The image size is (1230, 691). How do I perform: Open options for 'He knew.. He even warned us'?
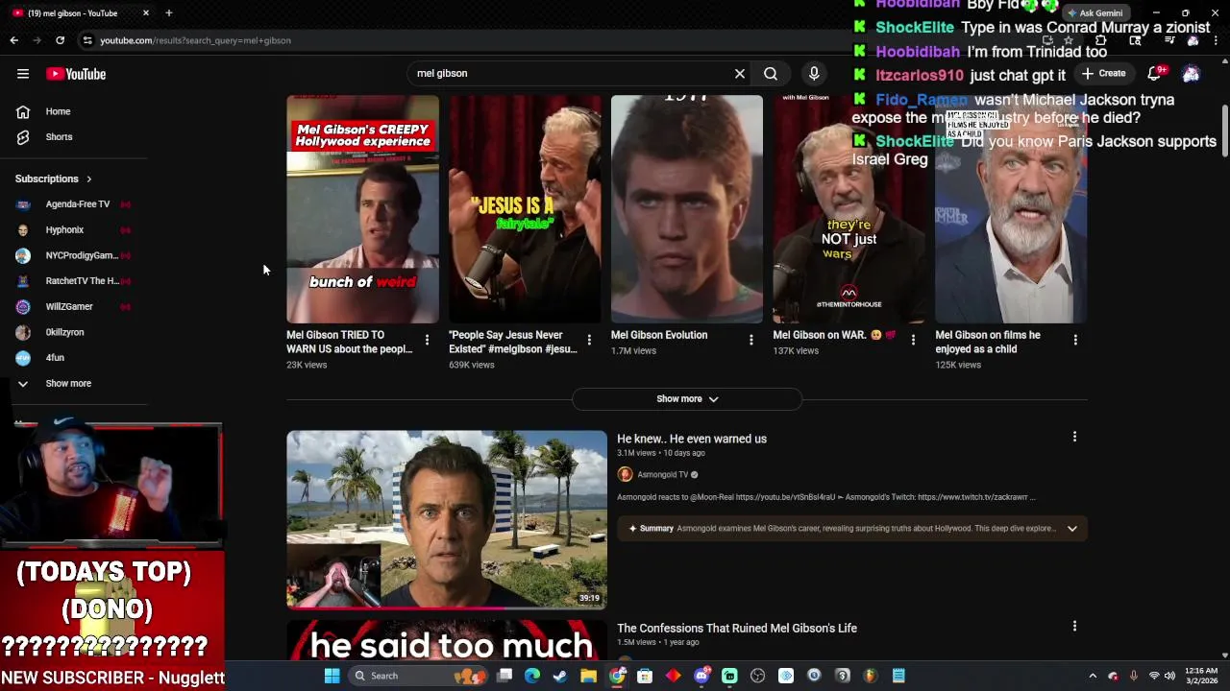(x=1074, y=437)
